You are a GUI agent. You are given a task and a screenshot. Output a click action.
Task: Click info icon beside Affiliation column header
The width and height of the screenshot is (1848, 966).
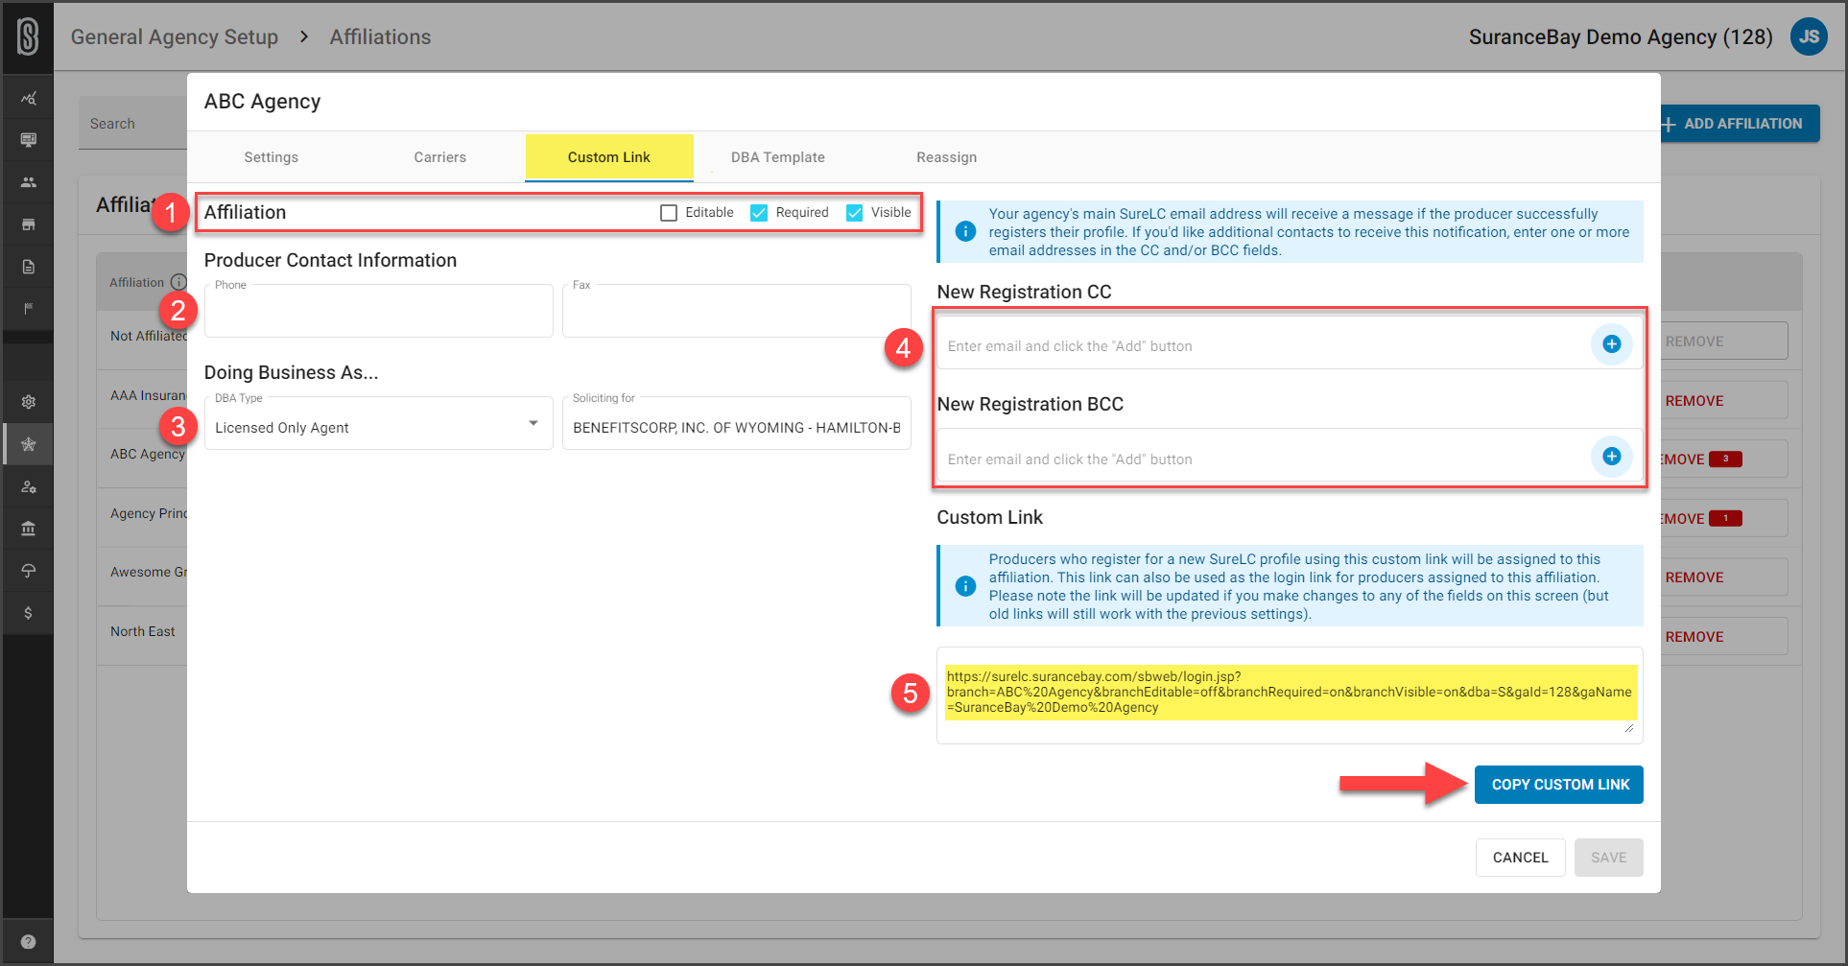click(x=178, y=282)
